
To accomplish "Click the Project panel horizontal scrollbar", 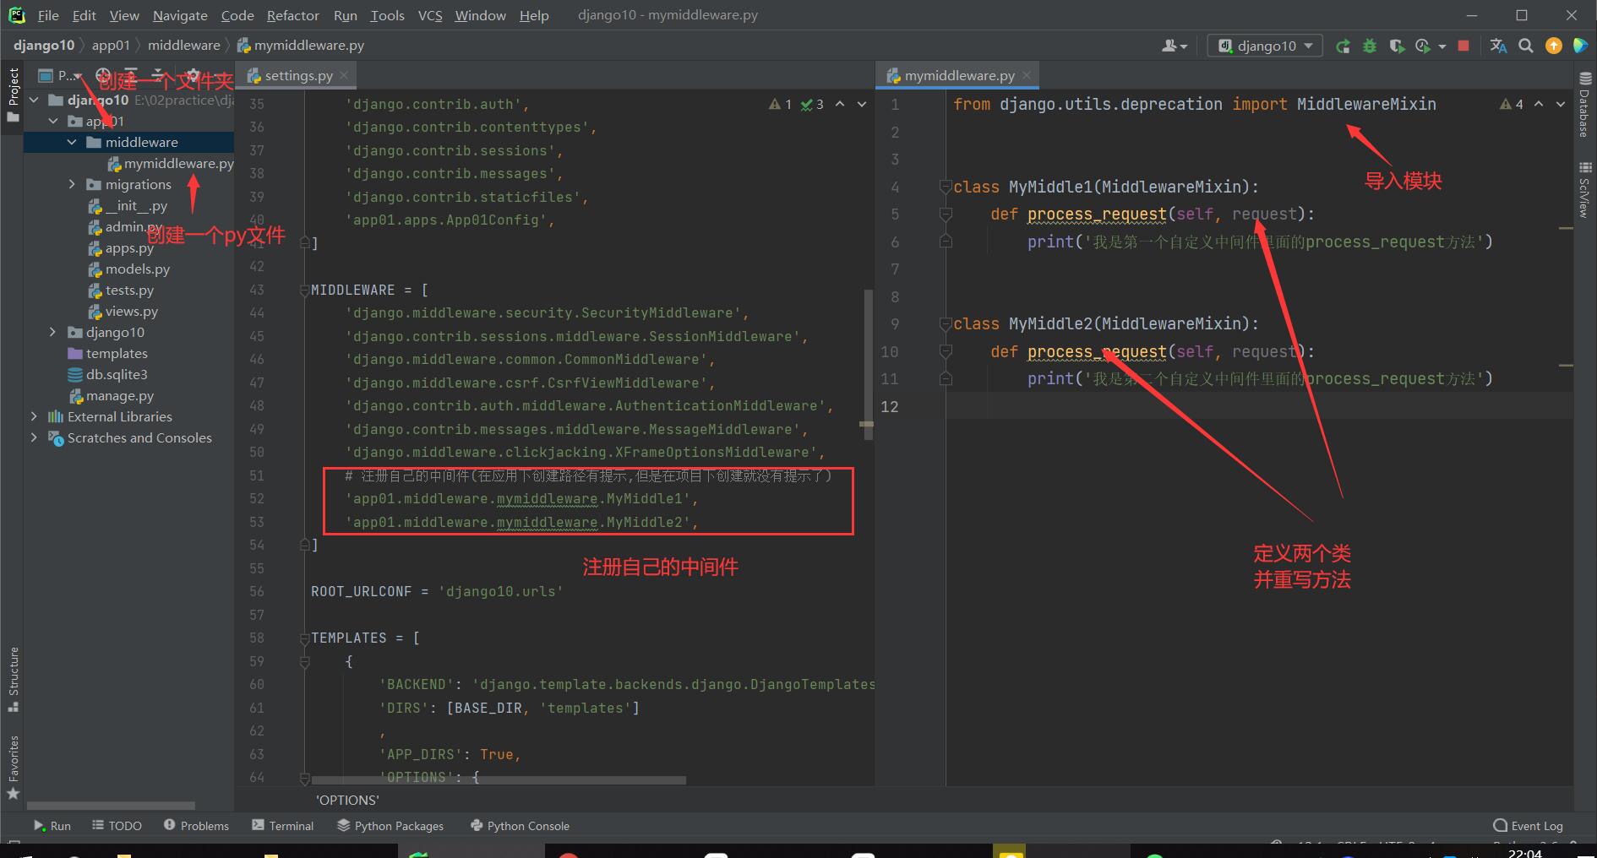I will 111,806.
